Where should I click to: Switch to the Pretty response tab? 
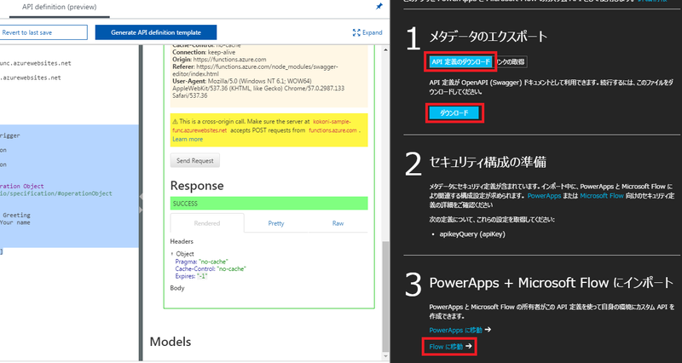275,223
